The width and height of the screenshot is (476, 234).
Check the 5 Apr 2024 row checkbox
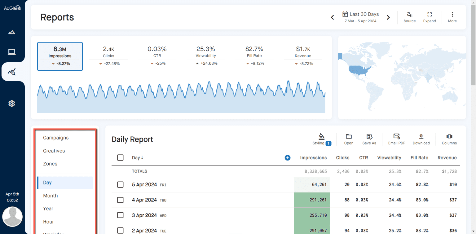click(120, 185)
